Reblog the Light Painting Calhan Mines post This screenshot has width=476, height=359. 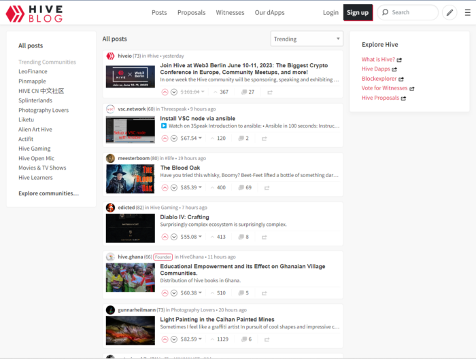coord(267,339)
